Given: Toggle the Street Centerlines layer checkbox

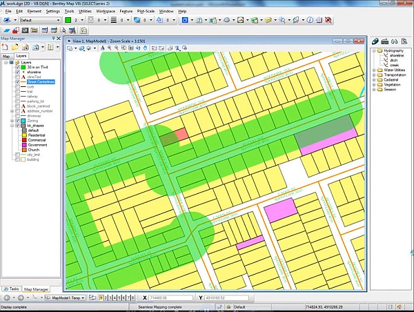Looking at the screenshot, I should coord(17,81).
